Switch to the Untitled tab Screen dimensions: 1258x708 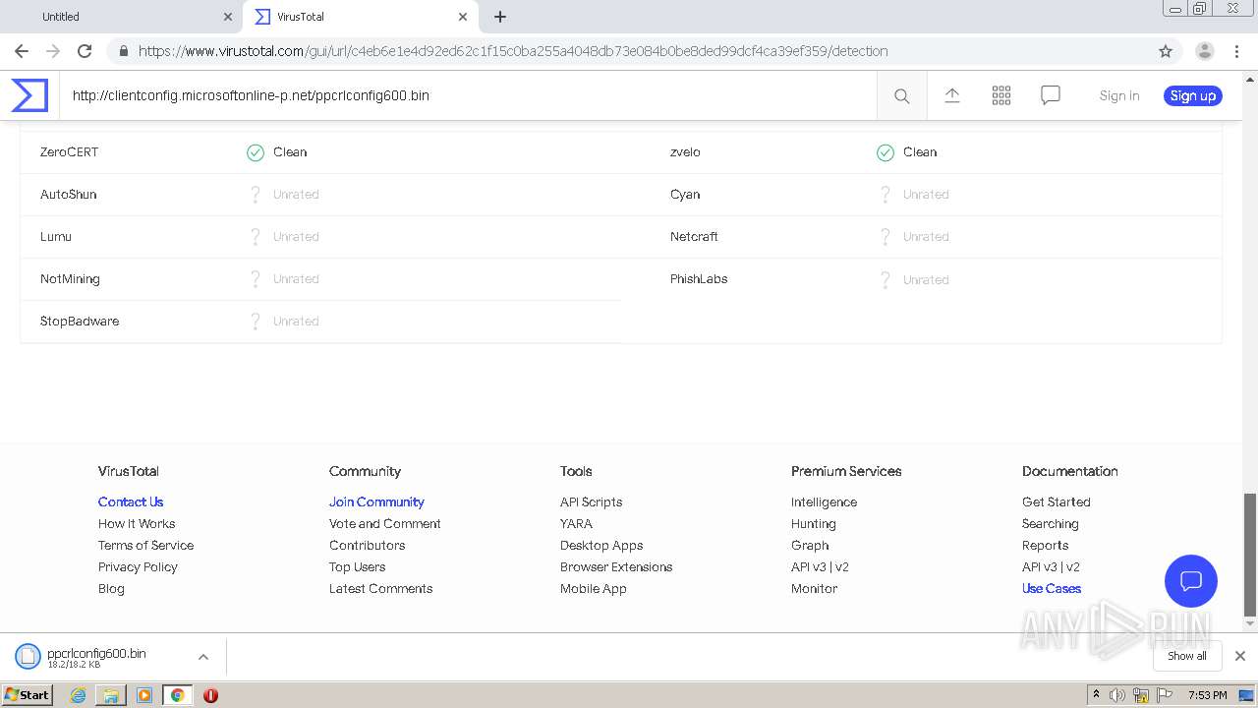coord(123,17)
